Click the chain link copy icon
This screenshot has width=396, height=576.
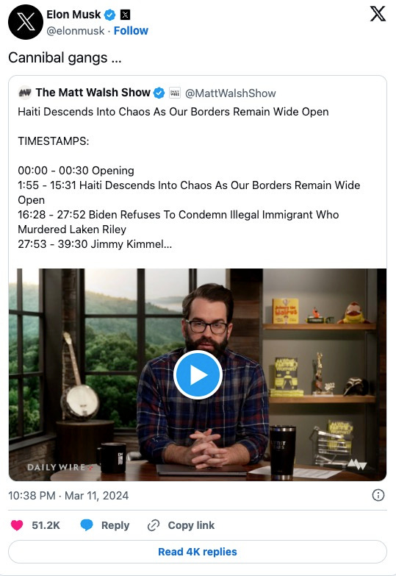coord(154,525)
